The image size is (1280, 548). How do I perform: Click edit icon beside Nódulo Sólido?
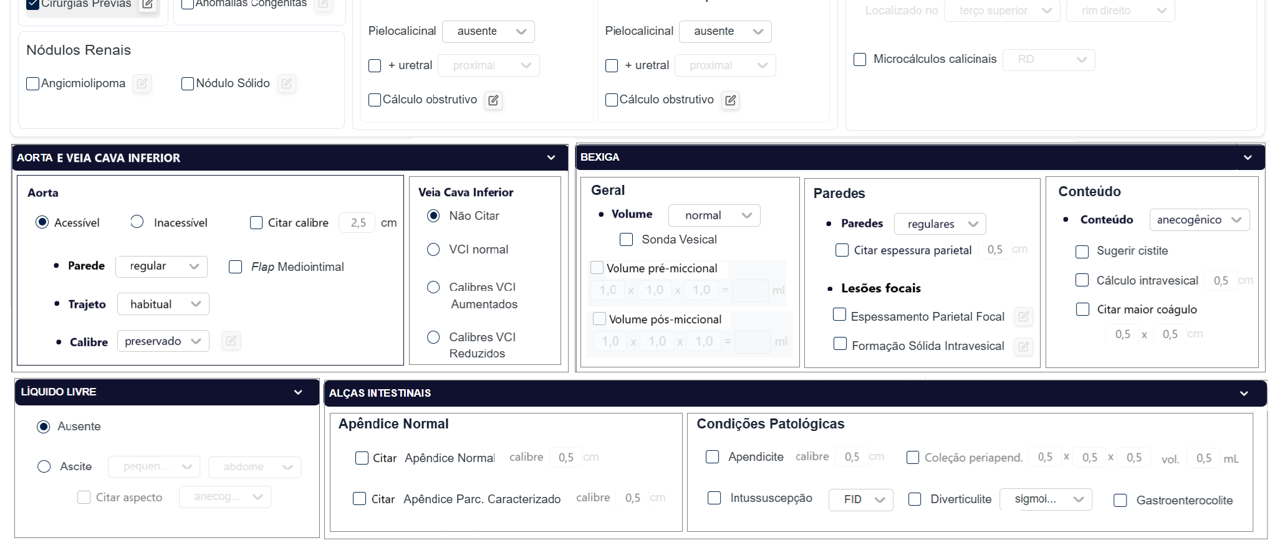(x=287, y=83)
